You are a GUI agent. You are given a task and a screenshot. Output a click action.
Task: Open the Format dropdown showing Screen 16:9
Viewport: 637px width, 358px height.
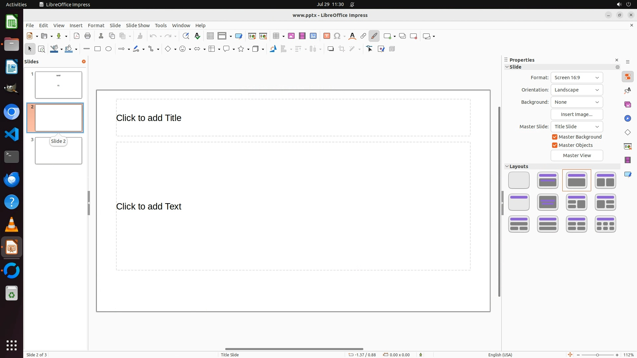(x=577, y=78)
